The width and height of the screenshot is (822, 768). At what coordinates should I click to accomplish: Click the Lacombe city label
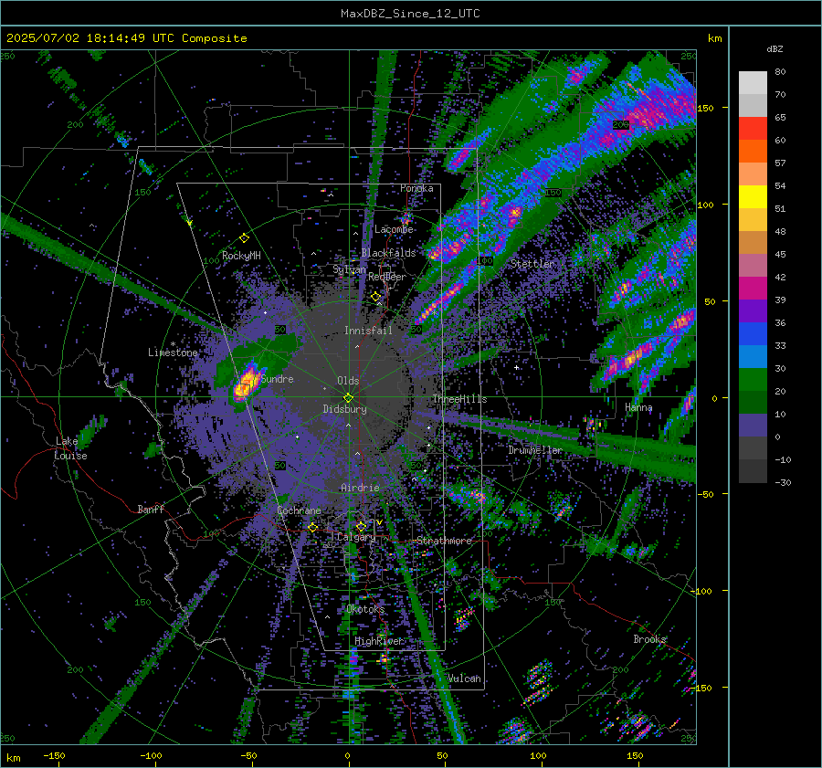(x=394, y=229)
